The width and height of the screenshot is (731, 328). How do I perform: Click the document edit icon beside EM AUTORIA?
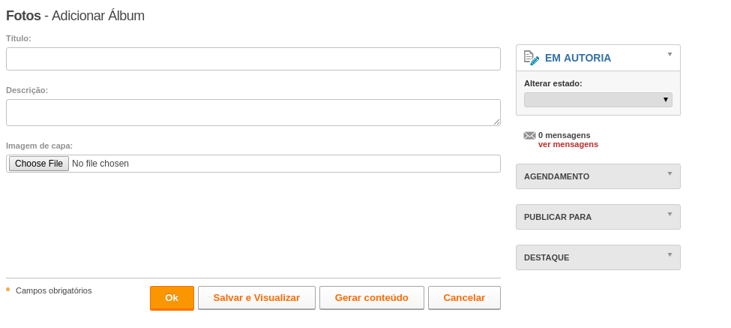[532, 58]
